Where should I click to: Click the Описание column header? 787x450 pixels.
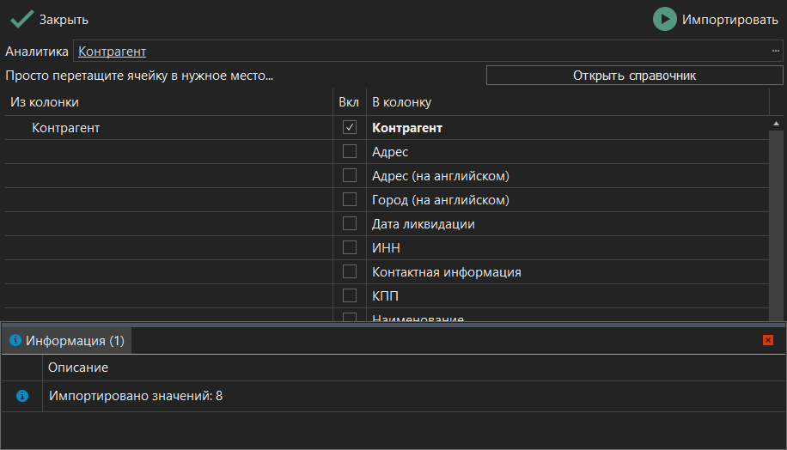413,368
